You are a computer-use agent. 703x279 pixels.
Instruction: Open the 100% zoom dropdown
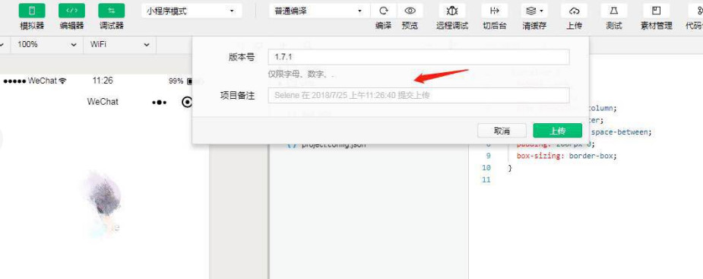point(46,44)
